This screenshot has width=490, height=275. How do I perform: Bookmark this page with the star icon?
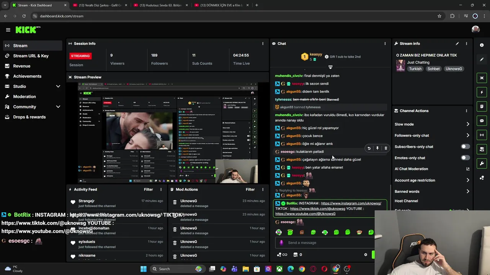click(439, 16)
